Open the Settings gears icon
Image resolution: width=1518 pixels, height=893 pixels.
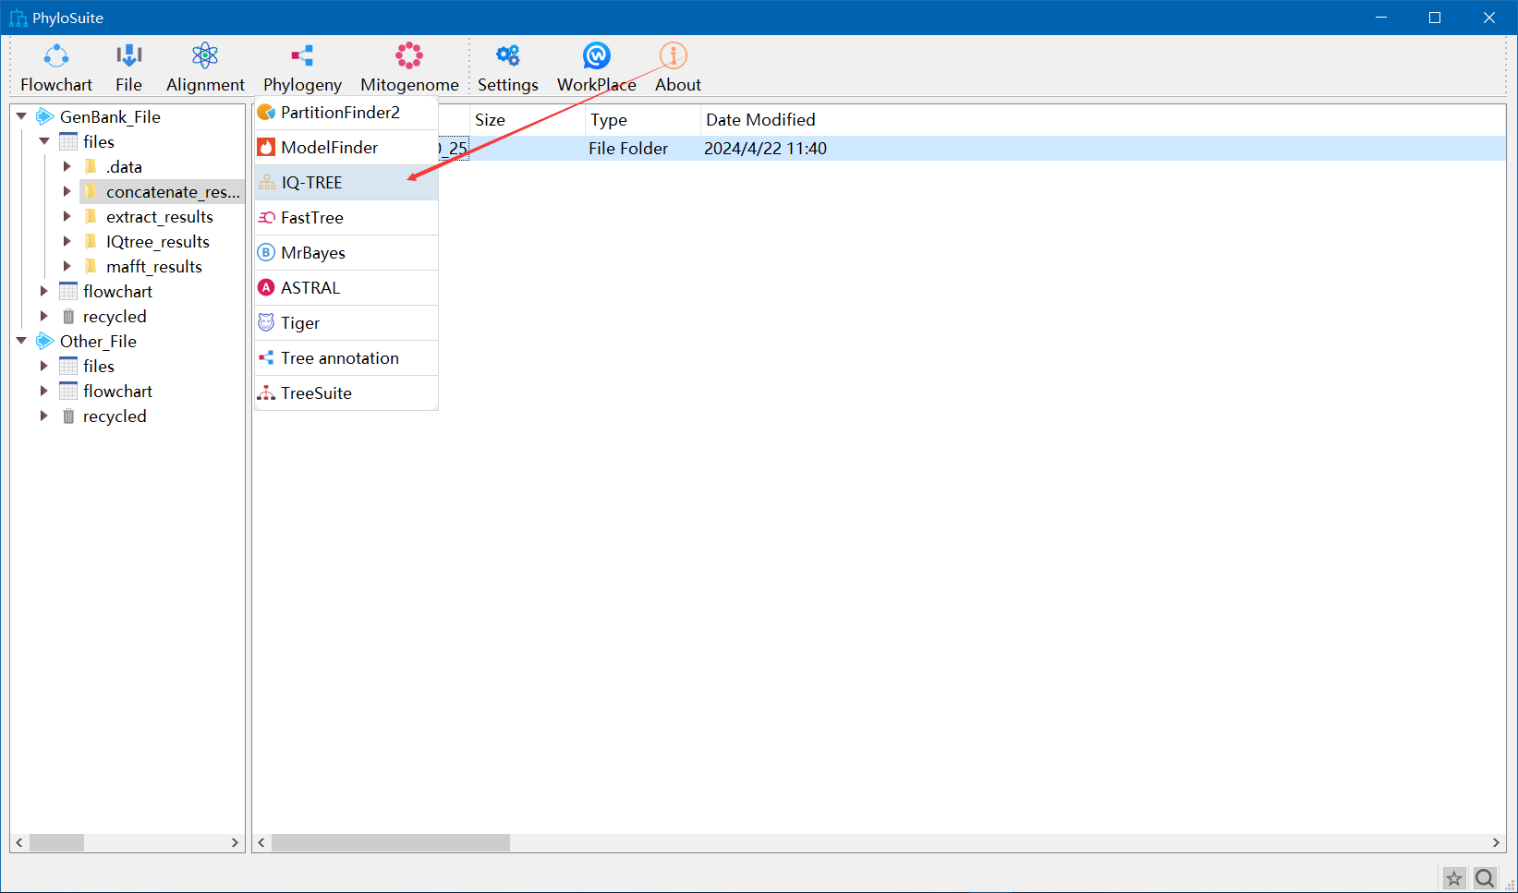point(508,56)
